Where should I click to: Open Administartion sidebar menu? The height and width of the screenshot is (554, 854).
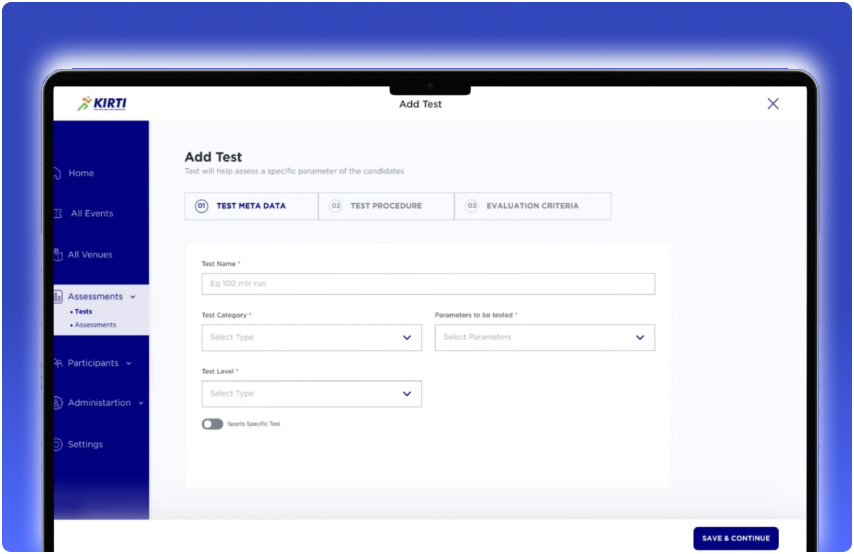pos(99,403)
